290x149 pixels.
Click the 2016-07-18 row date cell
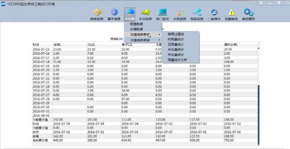41,62
